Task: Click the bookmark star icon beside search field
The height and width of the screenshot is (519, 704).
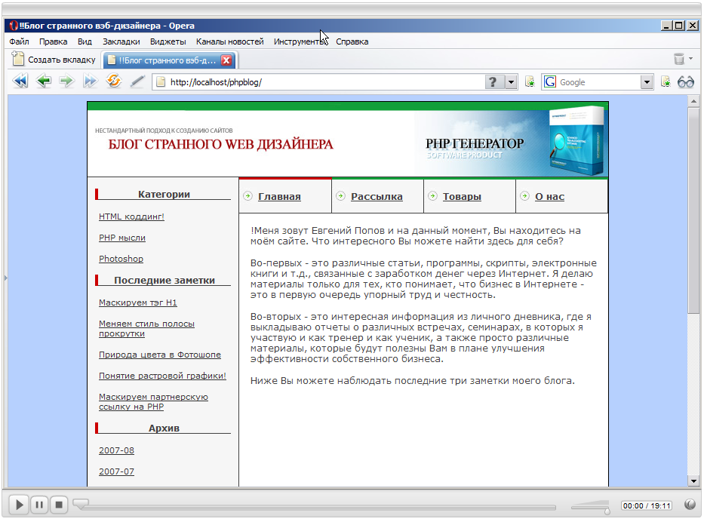Action: point(666,82)
